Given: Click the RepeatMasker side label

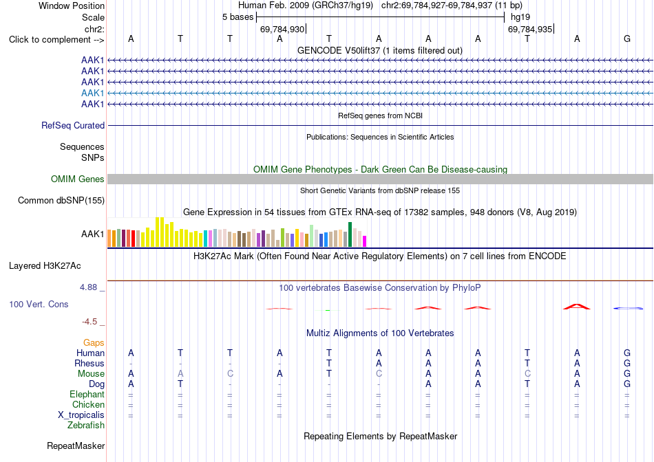Looking at the screenshot, I should pos(76,445).
